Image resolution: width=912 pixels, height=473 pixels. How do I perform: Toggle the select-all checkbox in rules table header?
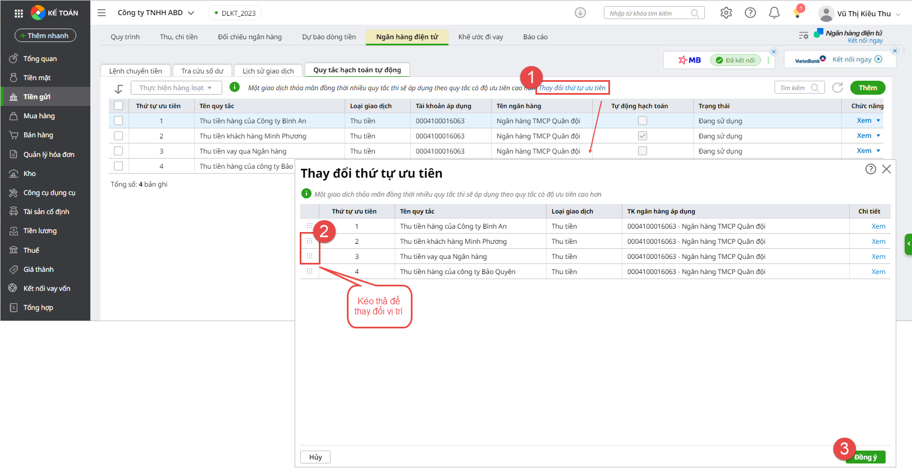click(x=118, y=105)
